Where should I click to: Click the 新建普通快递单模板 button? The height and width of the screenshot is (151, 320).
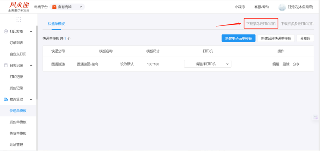point(276,38)
